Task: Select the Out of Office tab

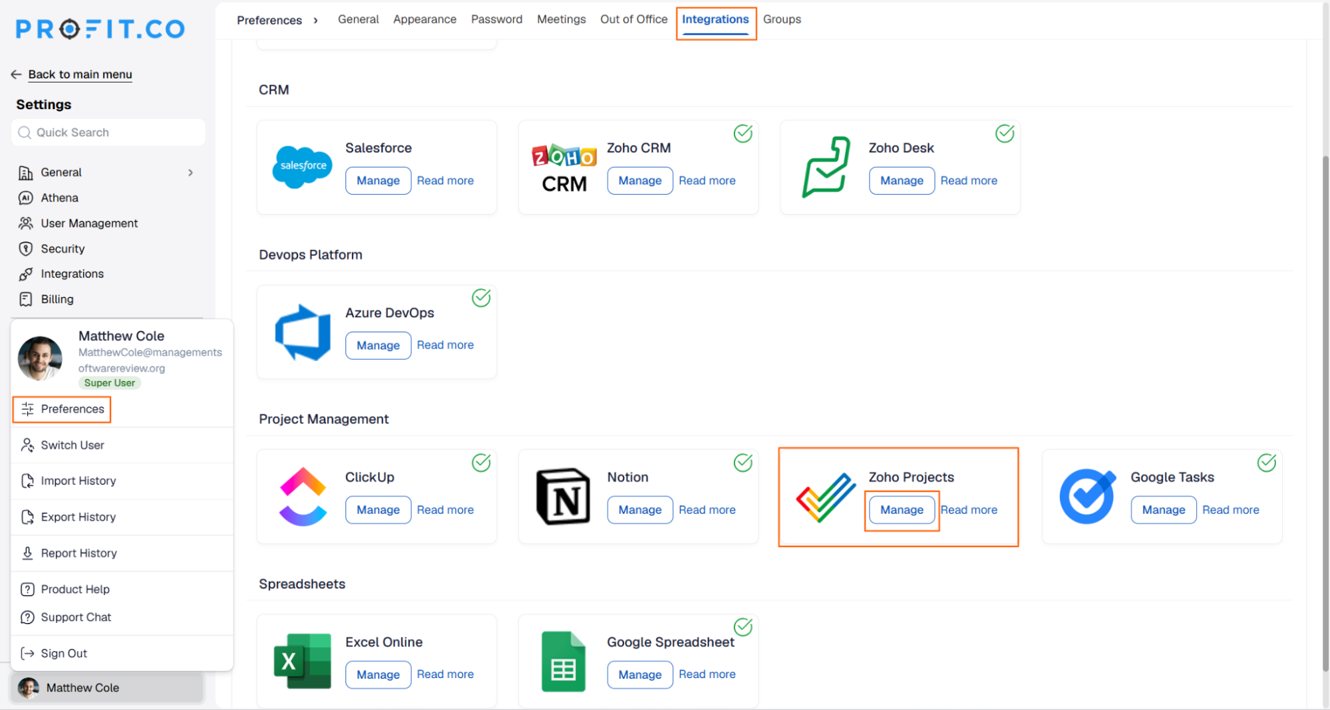Action: pos(633,19)
